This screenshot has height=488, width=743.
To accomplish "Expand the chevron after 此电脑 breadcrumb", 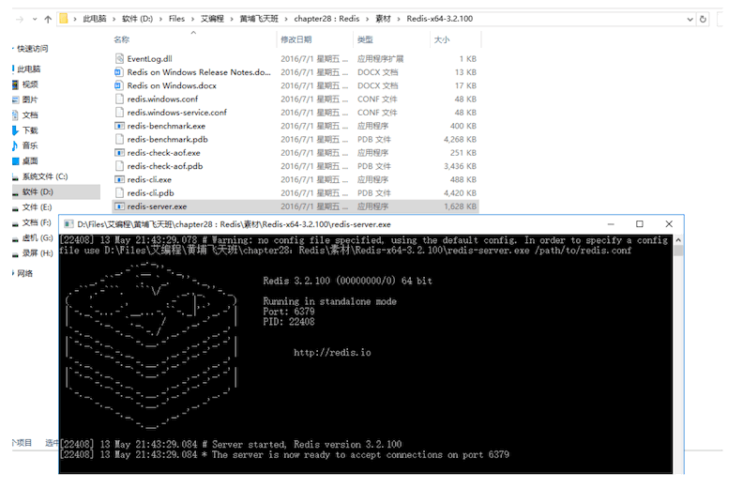I will tap(114, 19).
